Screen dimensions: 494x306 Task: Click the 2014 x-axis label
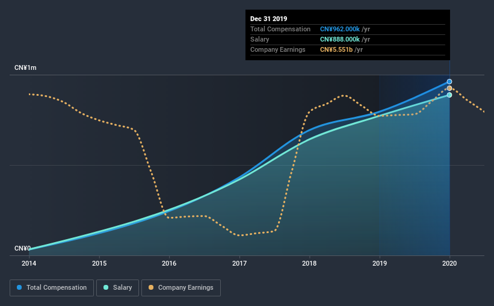tap(29, 263)
